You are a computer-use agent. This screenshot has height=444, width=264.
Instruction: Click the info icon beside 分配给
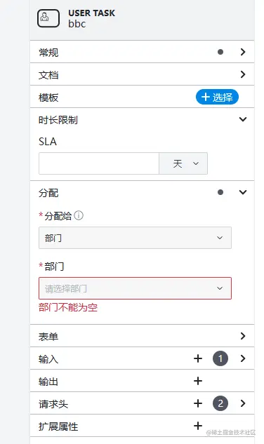[x=79, y=215]
